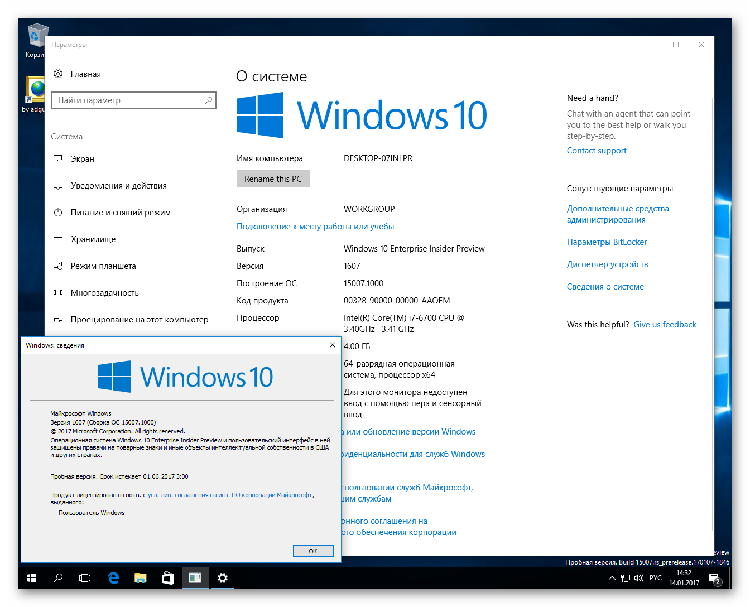
Task: Switch the РУС input language indicator
Action: pyautogui.click(x=656, y=578)
